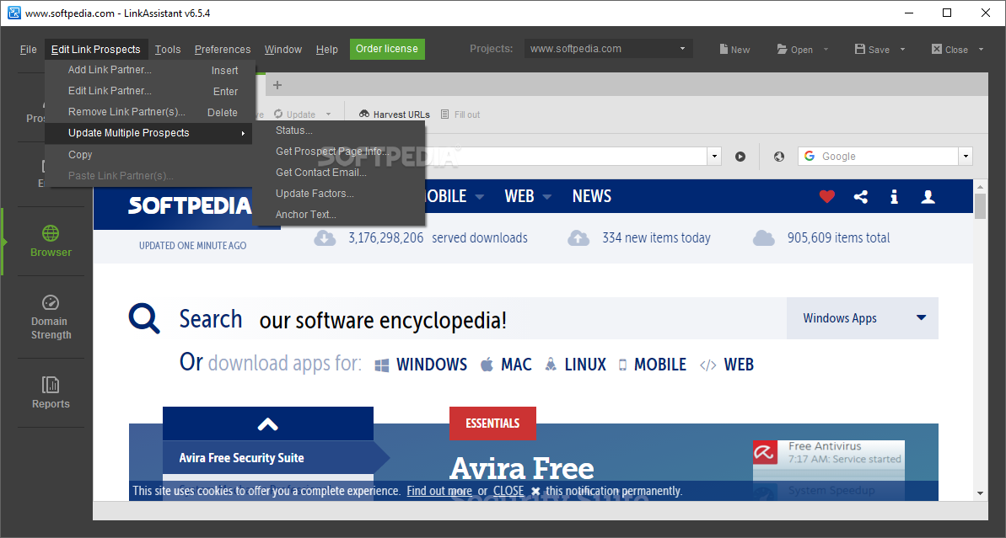Viewport: 1006px width, 538px height.
Task: Click the page vertical scrollbar thumb
Action: point(980,206)
